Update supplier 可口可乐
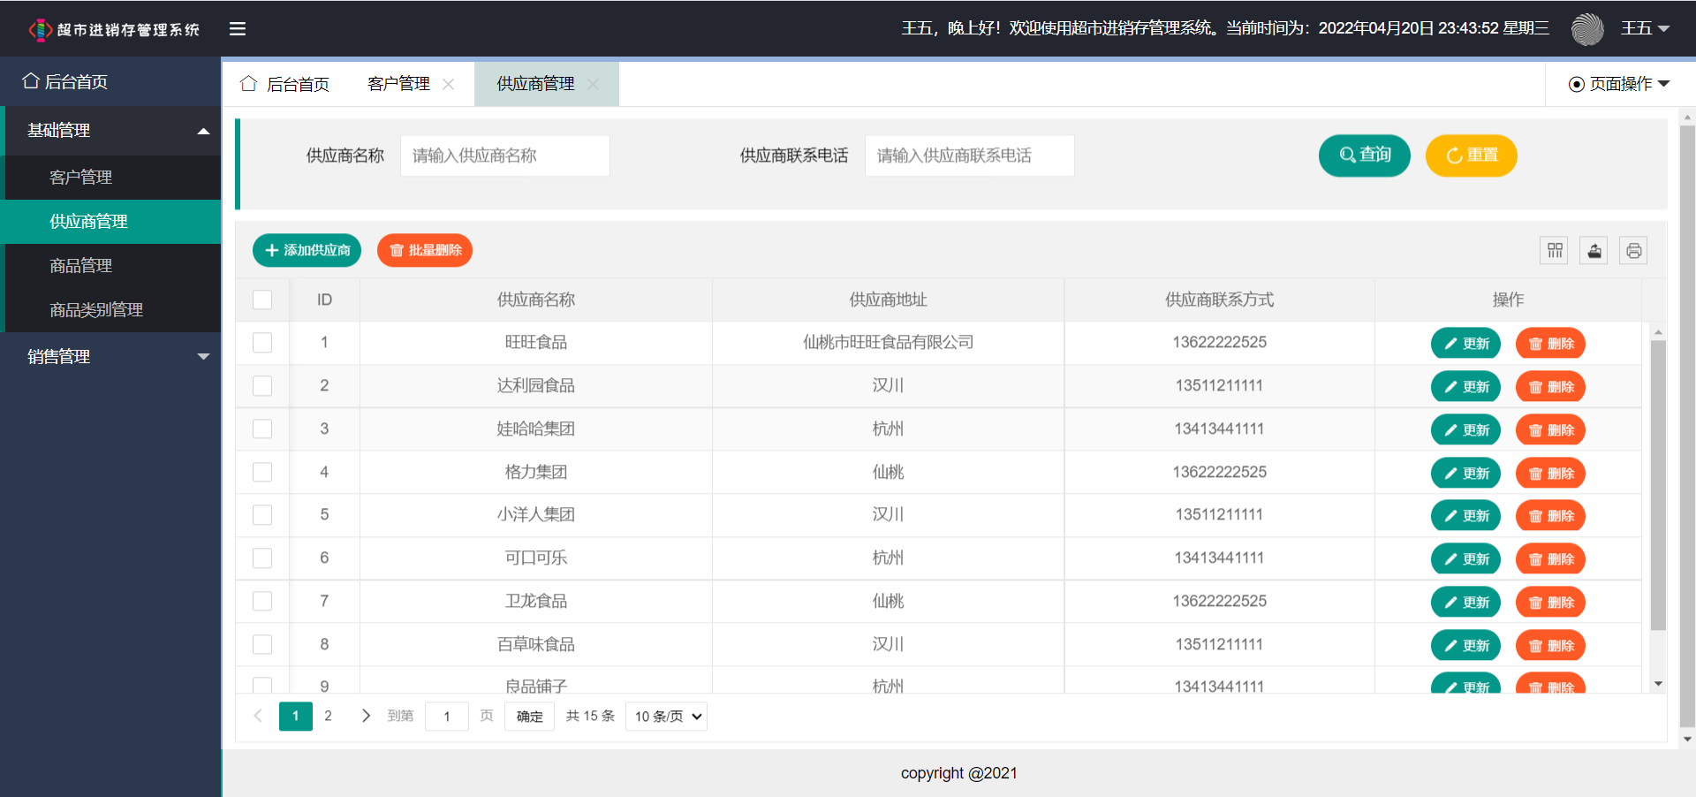This screenshot has width=1696, height=797. coord(1465,559)
